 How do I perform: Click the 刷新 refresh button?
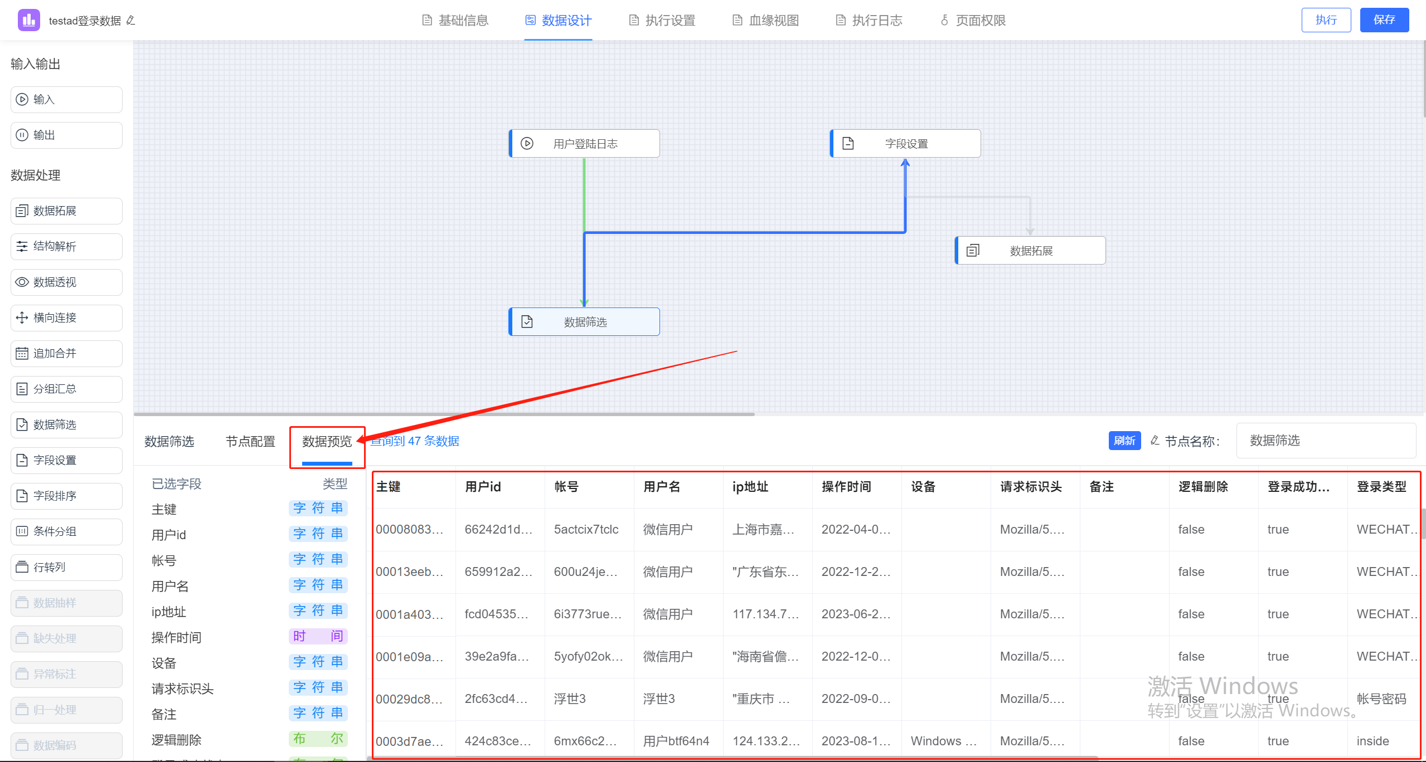tap(1124, 441)
